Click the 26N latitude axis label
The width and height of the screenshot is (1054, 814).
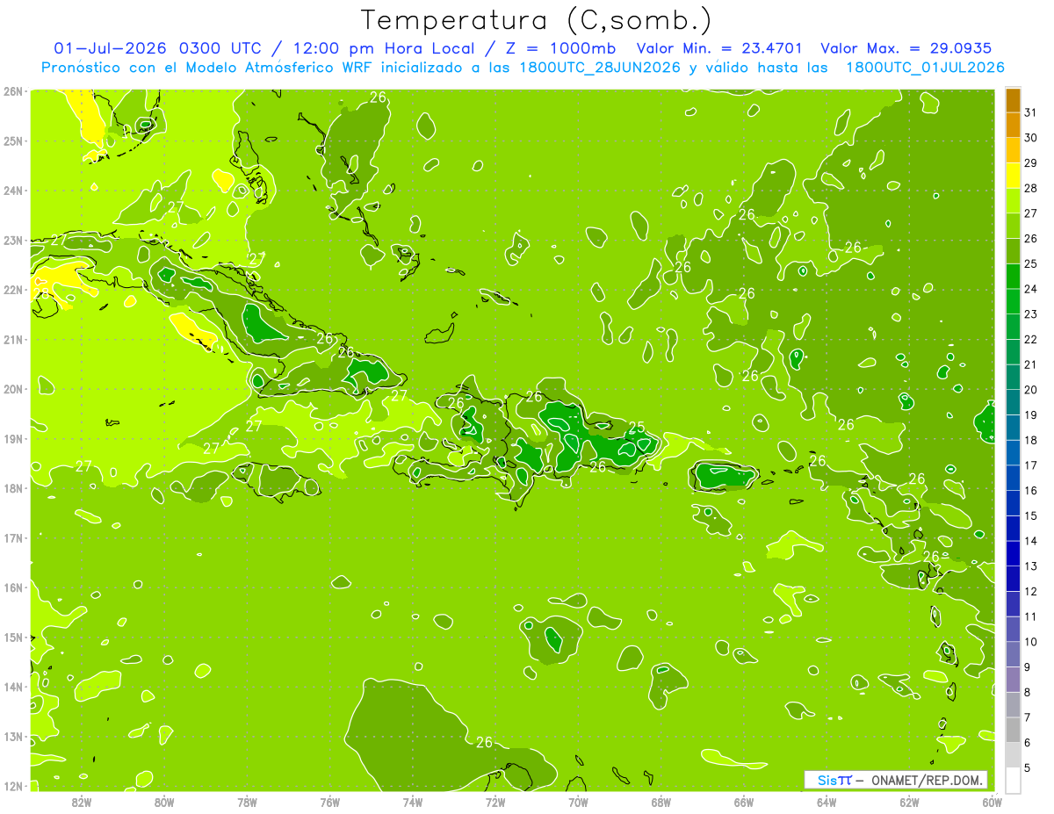[x=12, y=91]
